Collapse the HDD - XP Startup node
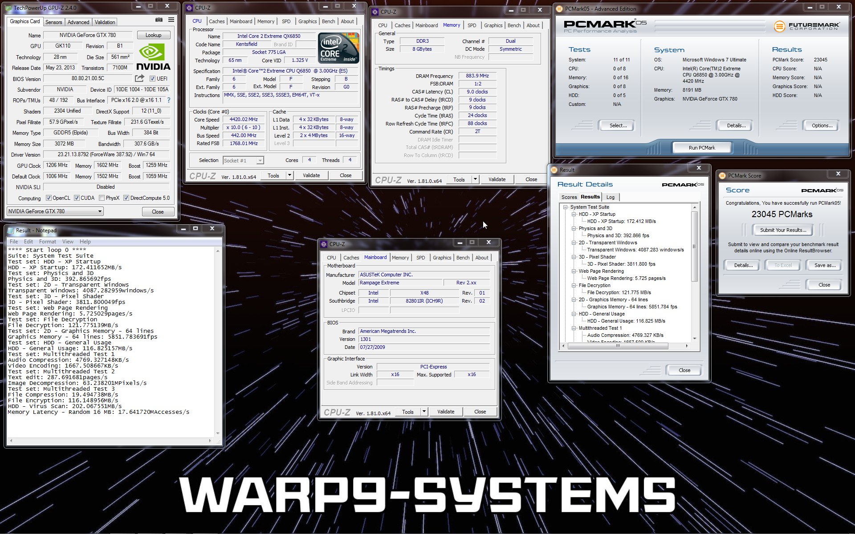This screenshot has width=855, height=534. tap(574, 214)
